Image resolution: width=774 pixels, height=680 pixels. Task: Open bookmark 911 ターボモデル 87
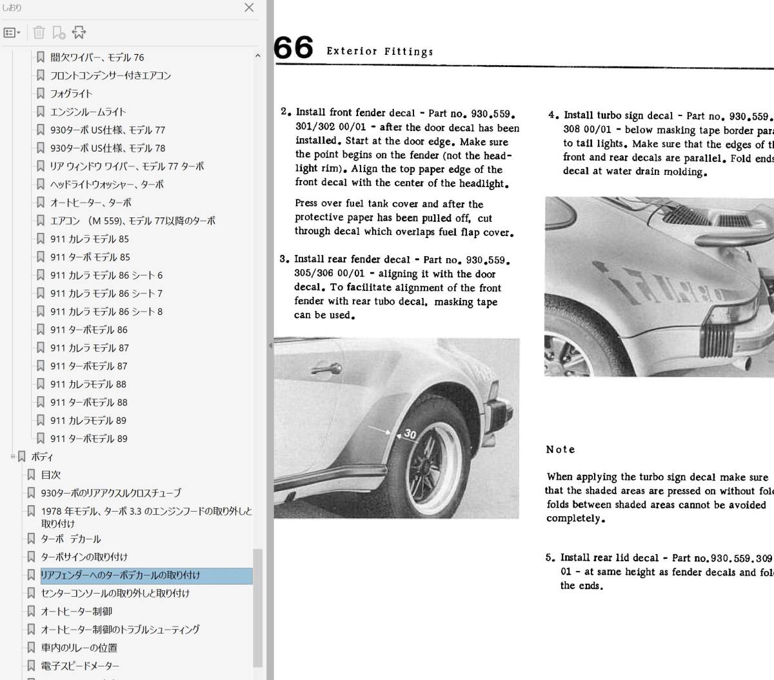(x=88, y=366)
